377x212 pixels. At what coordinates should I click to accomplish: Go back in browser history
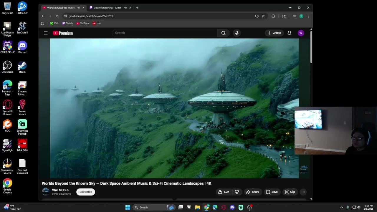pyautogui.click(x=43, y=16)
